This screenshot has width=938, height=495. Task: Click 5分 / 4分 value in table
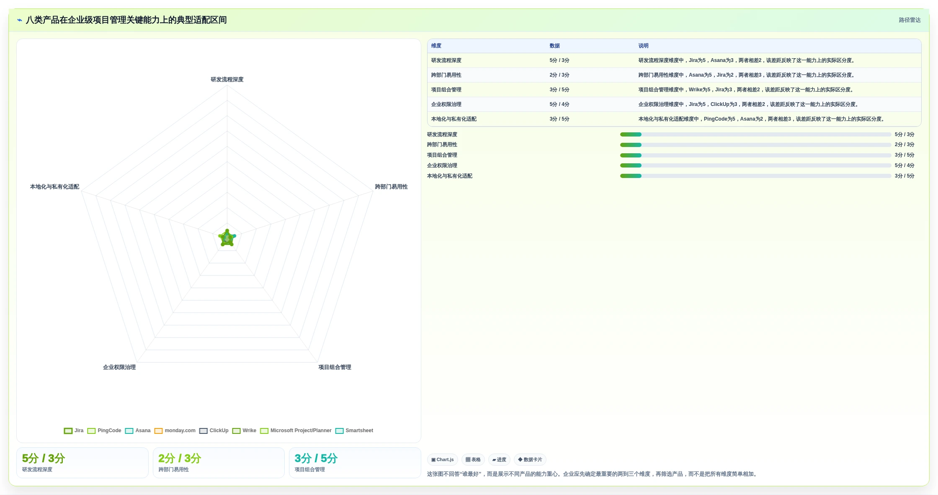tap(559, 104)
